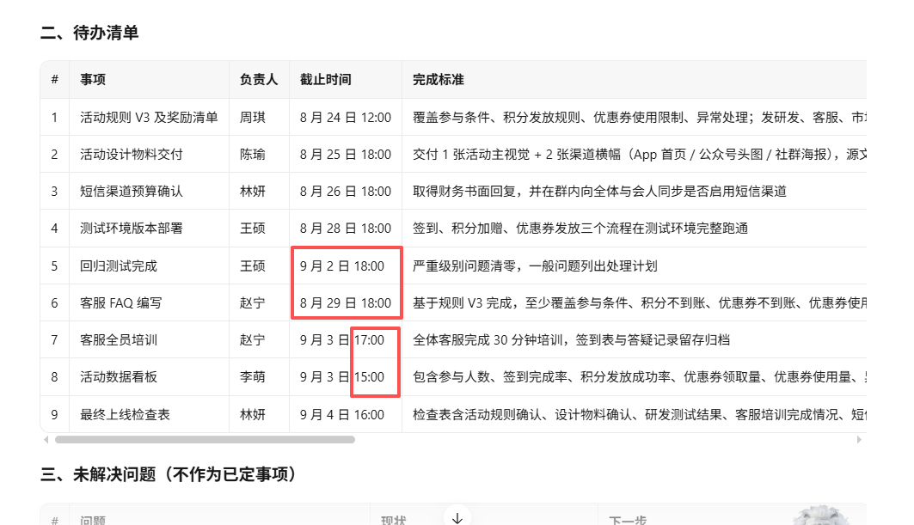Select the heading "二、待办清单"
914x525 pixels.
[89, 33]
